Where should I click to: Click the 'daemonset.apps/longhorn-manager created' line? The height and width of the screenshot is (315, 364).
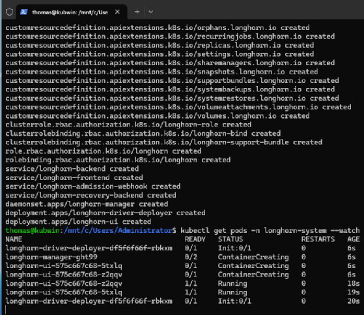[x=87, y=204]
